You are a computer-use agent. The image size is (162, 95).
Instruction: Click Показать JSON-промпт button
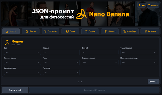click(x=94, y=90)
